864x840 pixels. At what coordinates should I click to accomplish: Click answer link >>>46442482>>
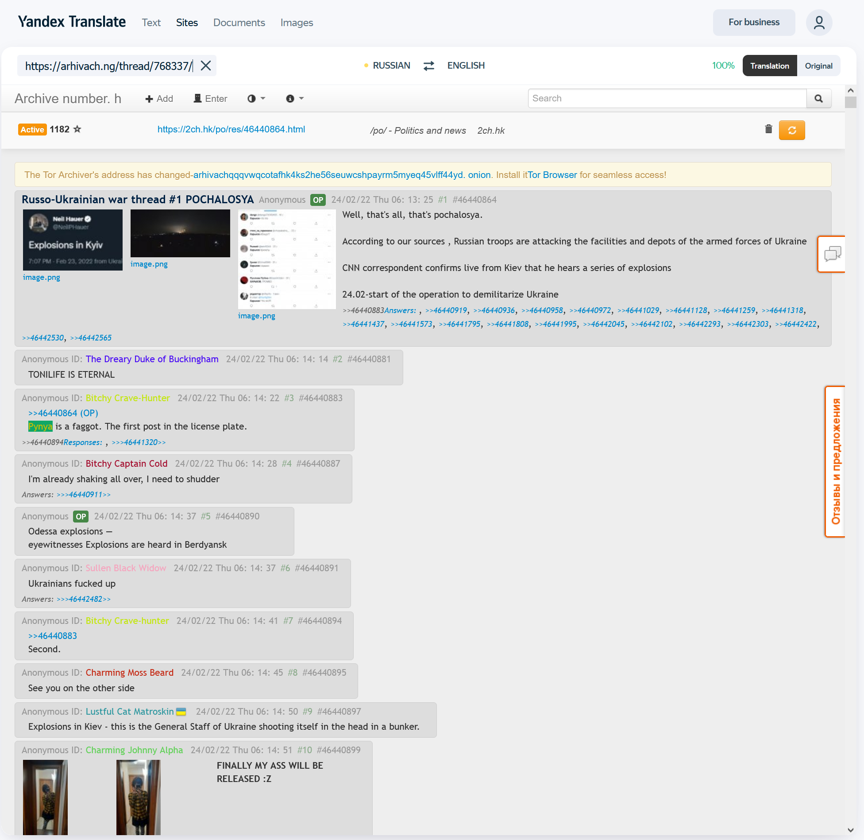[x=84, y=599]
